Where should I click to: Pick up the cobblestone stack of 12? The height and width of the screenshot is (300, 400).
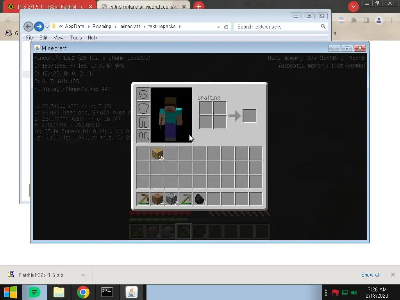[171, 199]
